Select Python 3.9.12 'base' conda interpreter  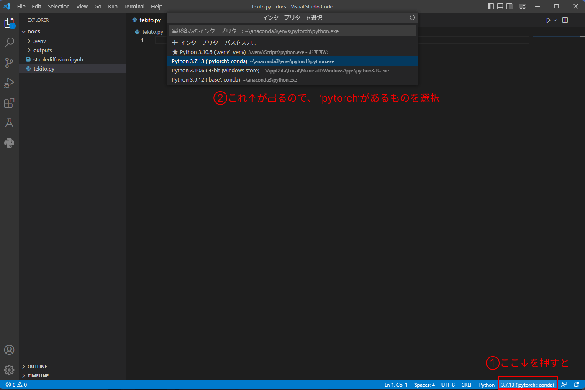tap(292, 79)
